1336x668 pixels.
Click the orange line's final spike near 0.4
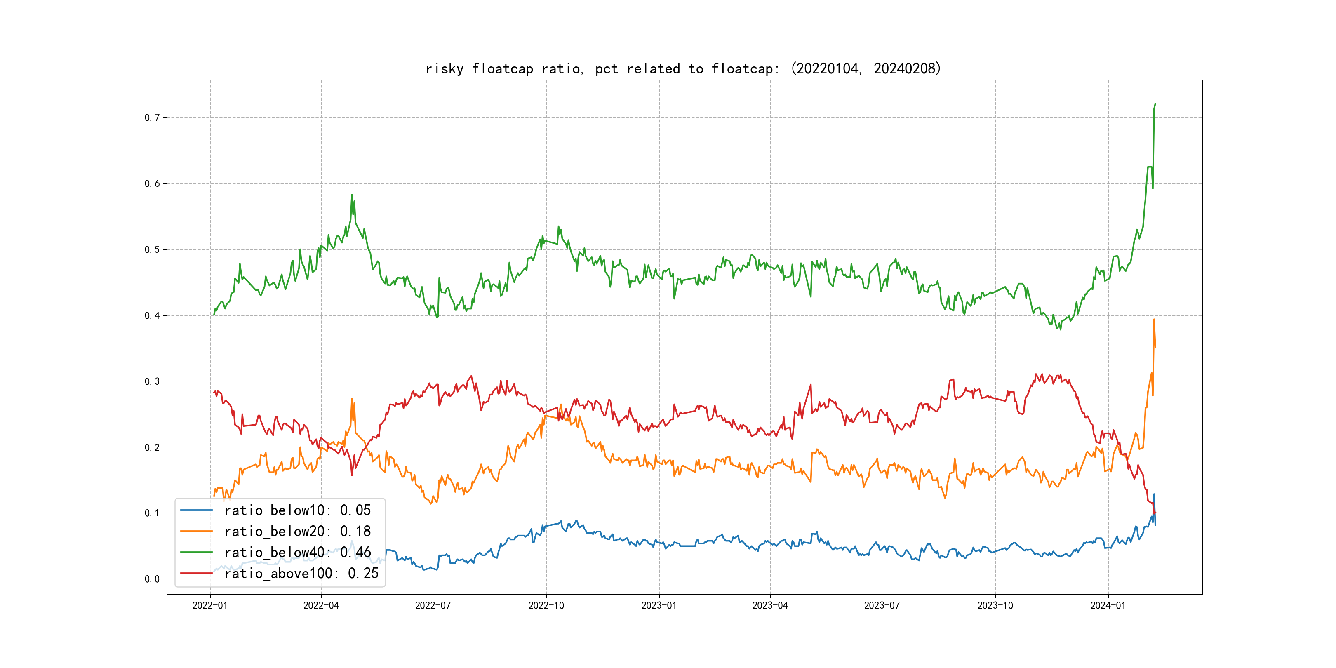tap(1154, 320)
